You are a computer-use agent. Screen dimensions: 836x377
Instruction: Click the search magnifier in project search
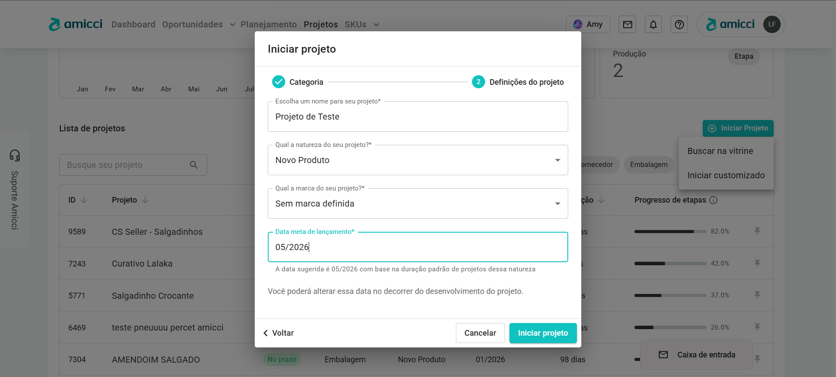point(194,165)
